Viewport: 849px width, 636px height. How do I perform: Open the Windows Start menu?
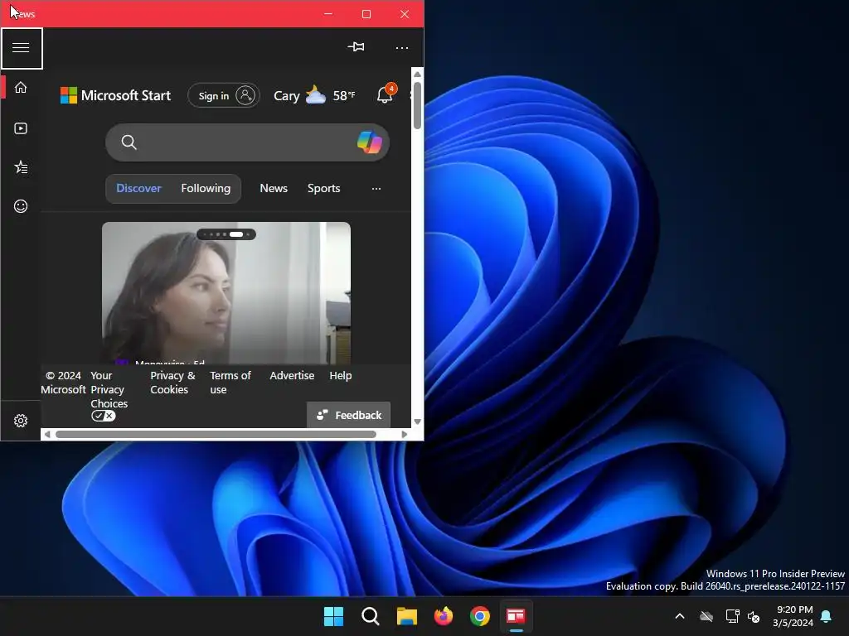[333, 616]
